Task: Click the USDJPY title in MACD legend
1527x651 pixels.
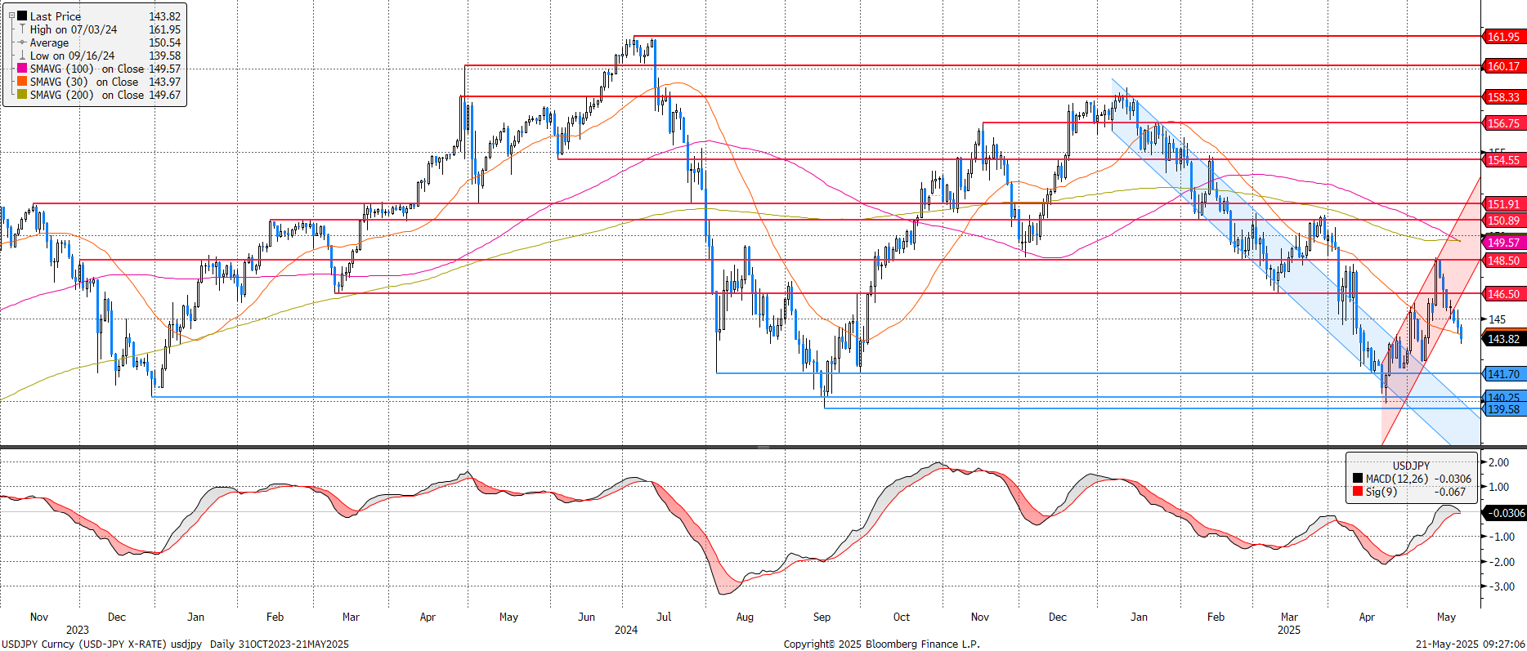Action: [1411, 466]
